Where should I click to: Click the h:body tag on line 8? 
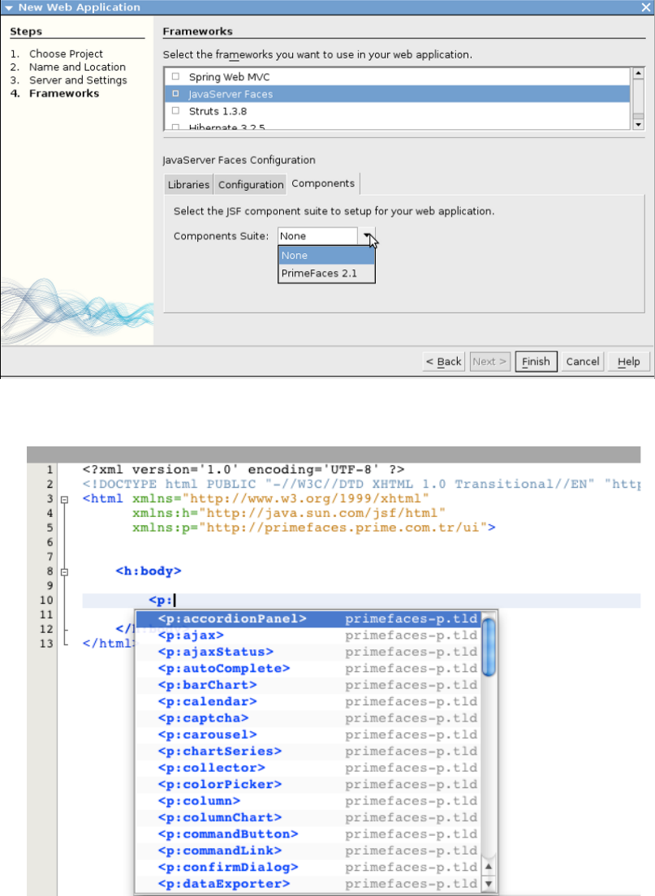click(x=149, y=571)
